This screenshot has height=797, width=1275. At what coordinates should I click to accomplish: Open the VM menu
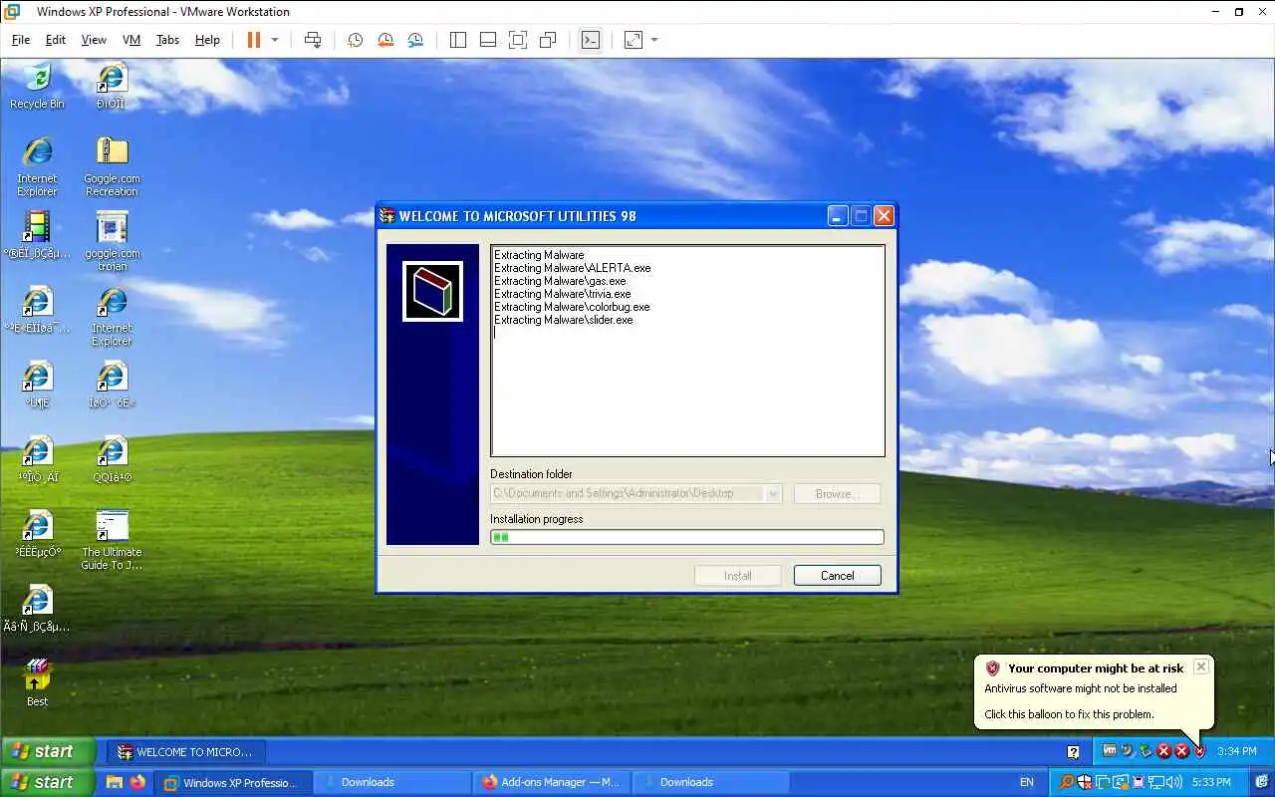(x=131, y=40)
